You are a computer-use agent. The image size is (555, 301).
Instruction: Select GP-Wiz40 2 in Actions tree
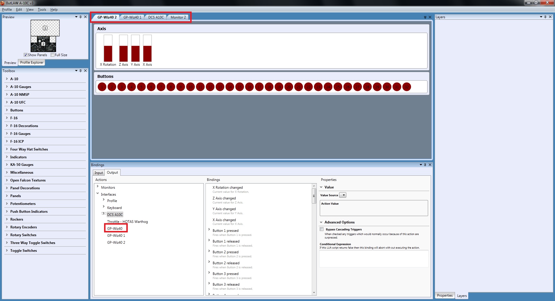point(116,243)
